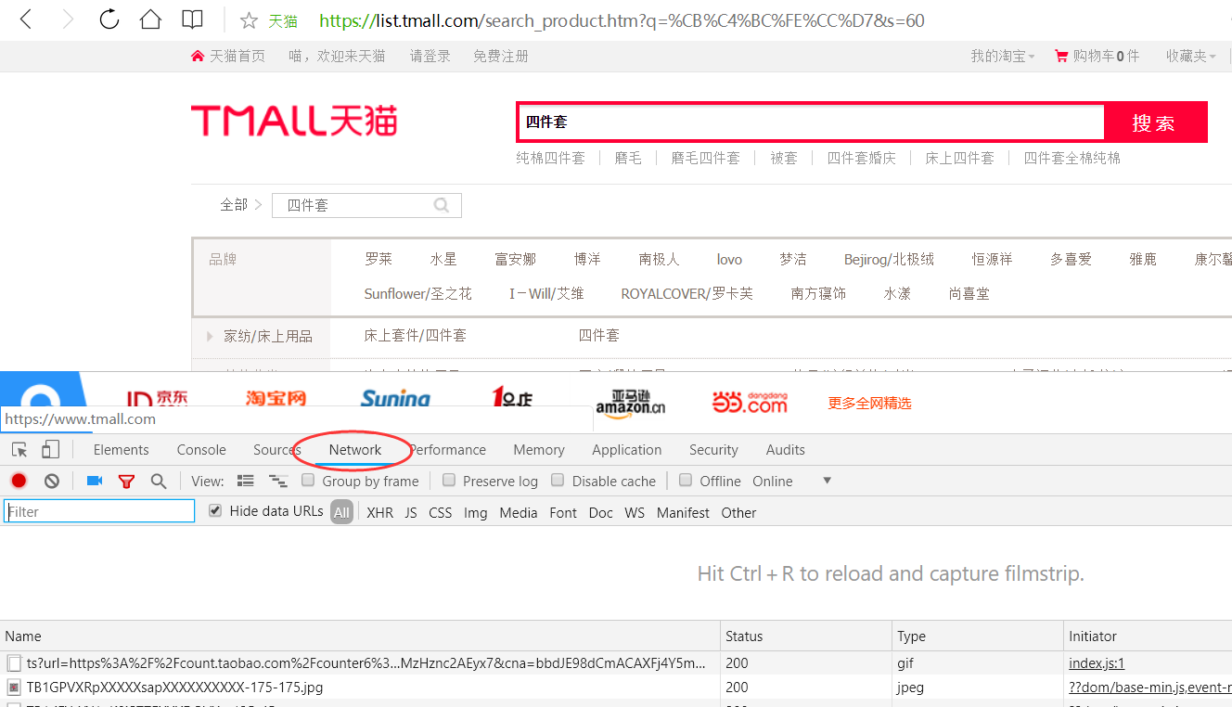Filter requests by XHR type
Screen dimensions: 1232x707
click(379, 512)
